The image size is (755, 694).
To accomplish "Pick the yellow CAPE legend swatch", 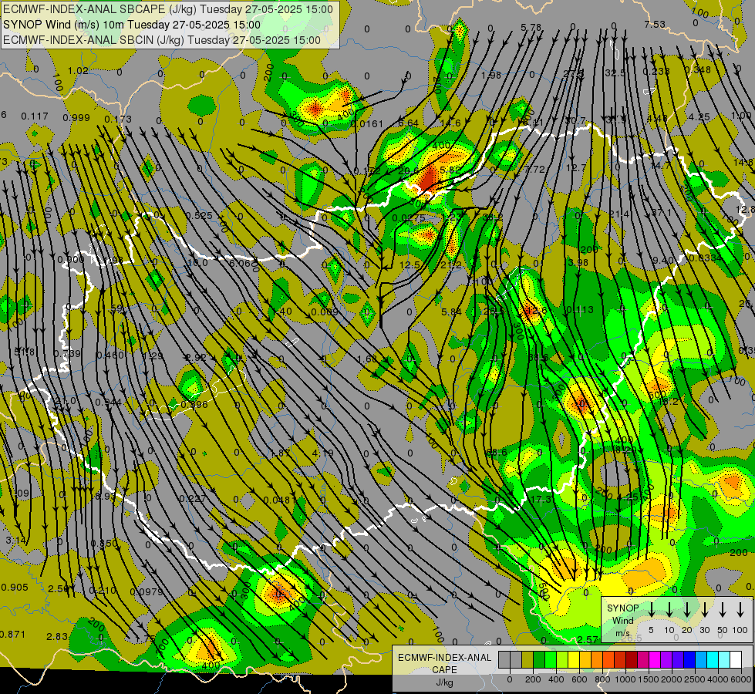I will click(x=574, y=659).
